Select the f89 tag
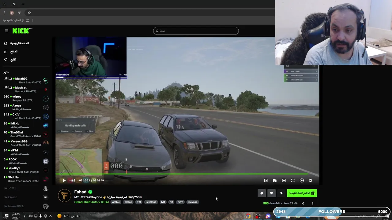The width and height of the screenshot is (392, 220). pyautogui.click(x=139, y=202)
